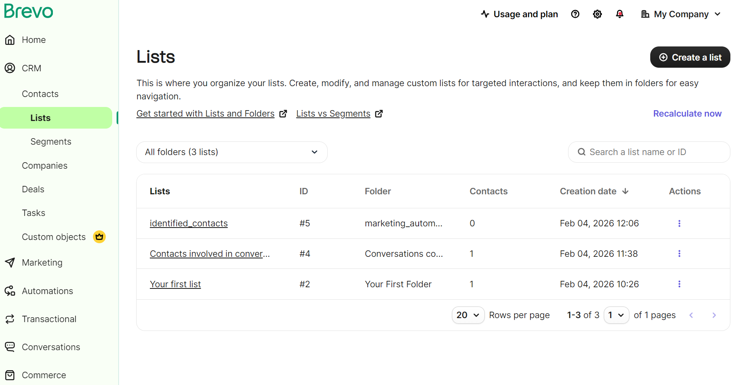Select the Conversations chat icon
This screenshot has width=744, height=385.
pos(10,347)
